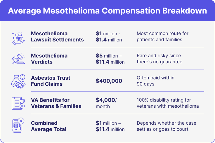Click the $5 million – $11.4 million verdict amount
This screenshot has height=143, width=215.
110,59
